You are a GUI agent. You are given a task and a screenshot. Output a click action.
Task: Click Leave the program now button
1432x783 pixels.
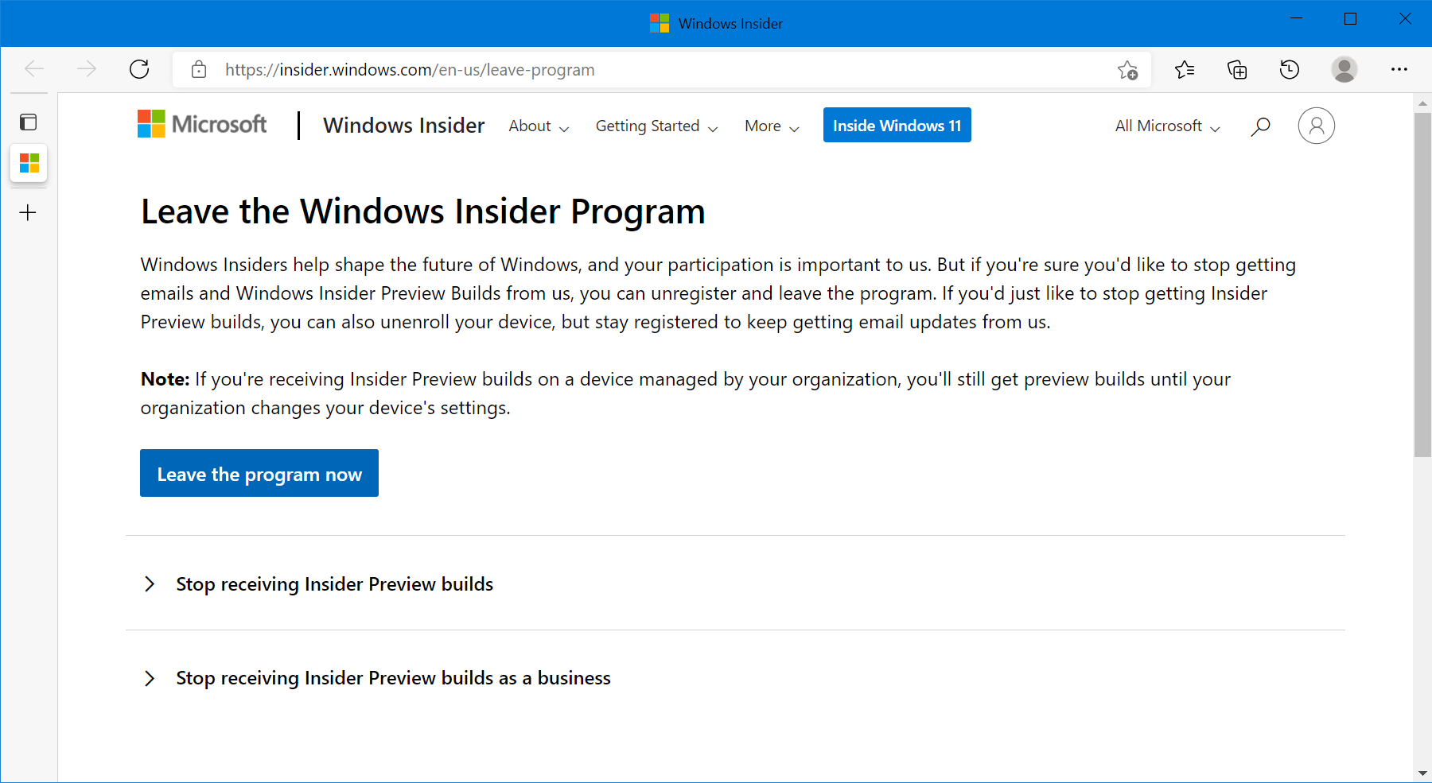259,474
